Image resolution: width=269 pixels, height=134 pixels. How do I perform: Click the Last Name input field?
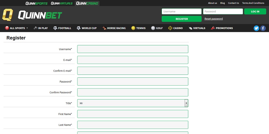tap(133, 125)
